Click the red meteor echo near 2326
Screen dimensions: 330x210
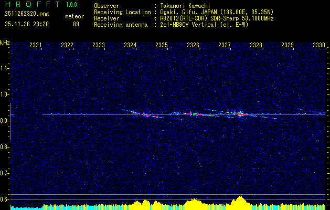pyautogui.click(x=194, y=114)
